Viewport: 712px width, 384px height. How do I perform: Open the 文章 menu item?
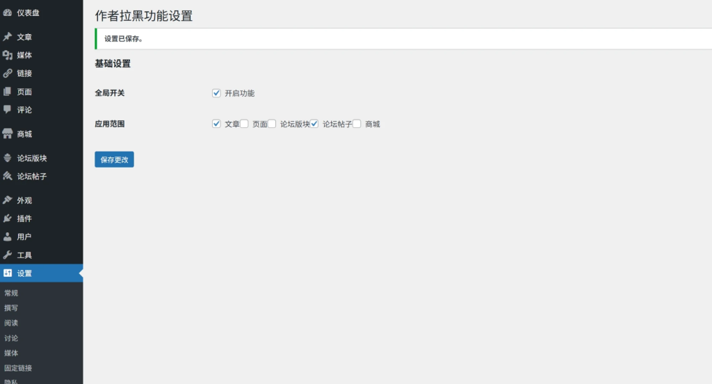coord(41,37)
